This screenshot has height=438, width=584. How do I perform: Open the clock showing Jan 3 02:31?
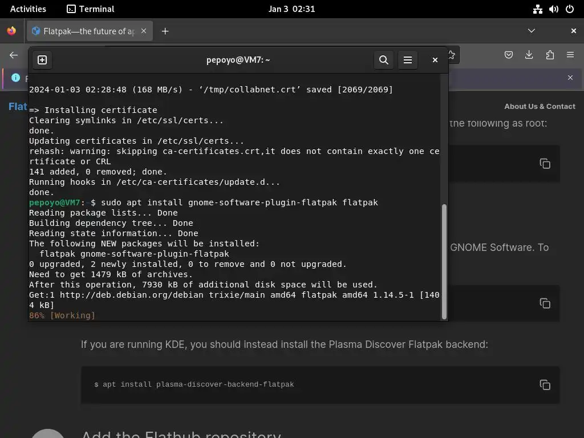tap(291, 9)
